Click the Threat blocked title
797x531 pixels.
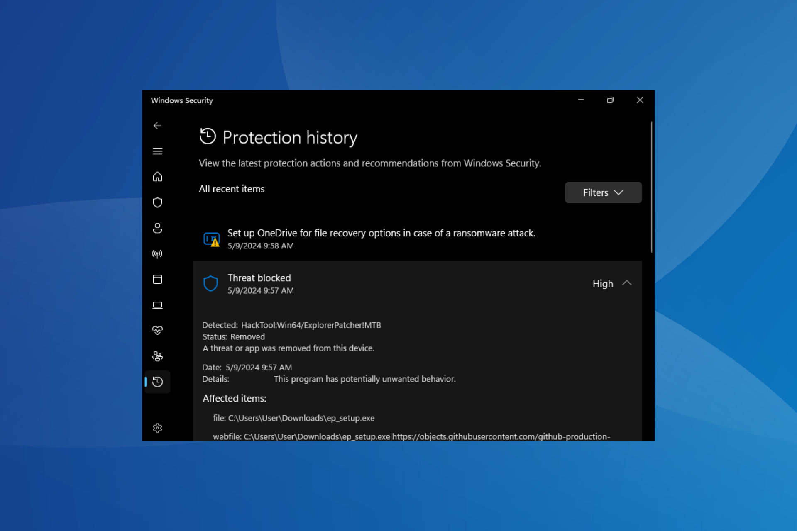(259, 278)
